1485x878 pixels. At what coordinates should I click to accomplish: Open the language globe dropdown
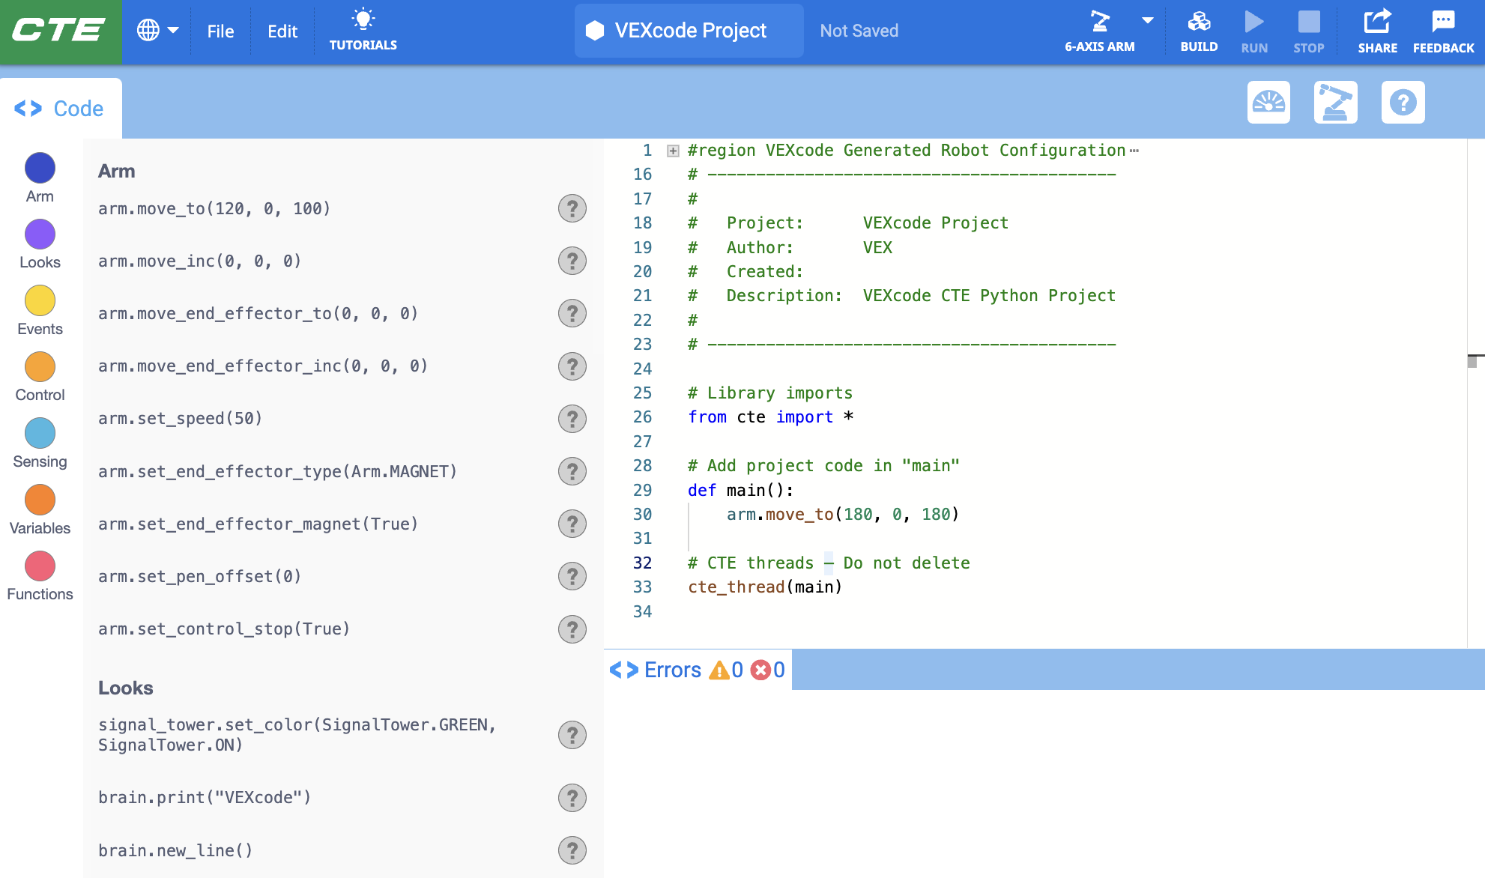click(157, 31)
